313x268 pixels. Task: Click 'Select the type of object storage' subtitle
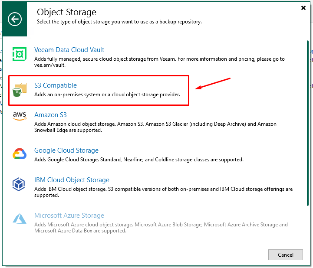tap(119, 22)
